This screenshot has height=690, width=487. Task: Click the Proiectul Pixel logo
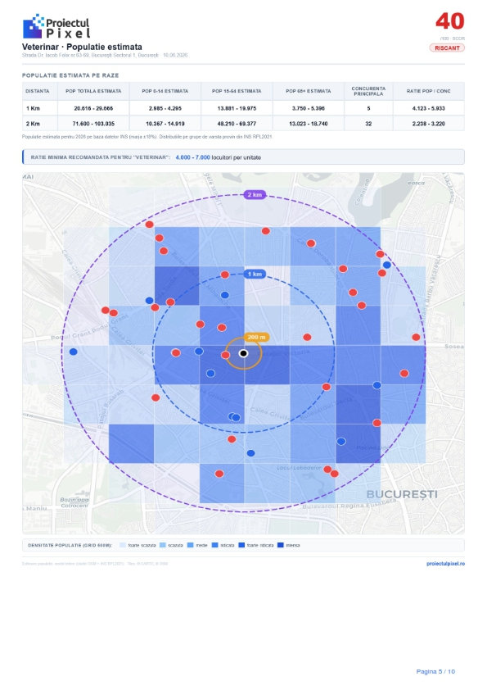tap(56, 26)
